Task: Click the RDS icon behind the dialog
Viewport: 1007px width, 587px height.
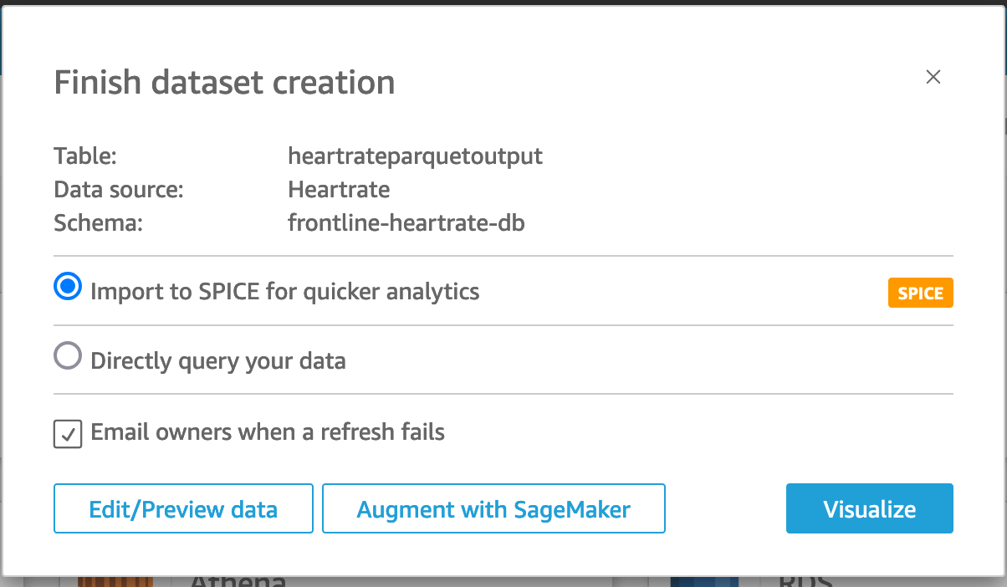Action: pyautogui.click(x=704, y=580)
